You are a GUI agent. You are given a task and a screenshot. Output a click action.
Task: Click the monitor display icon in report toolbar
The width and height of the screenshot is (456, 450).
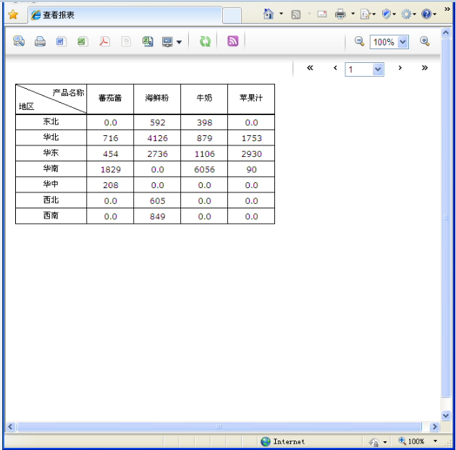click(167, 42)
